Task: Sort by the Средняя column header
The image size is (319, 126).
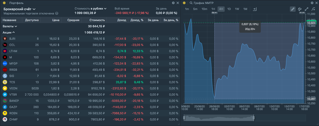Action: point(73,20)
